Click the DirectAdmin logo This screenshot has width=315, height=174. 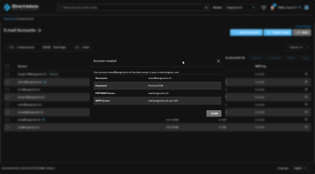(x=20, y=7)
